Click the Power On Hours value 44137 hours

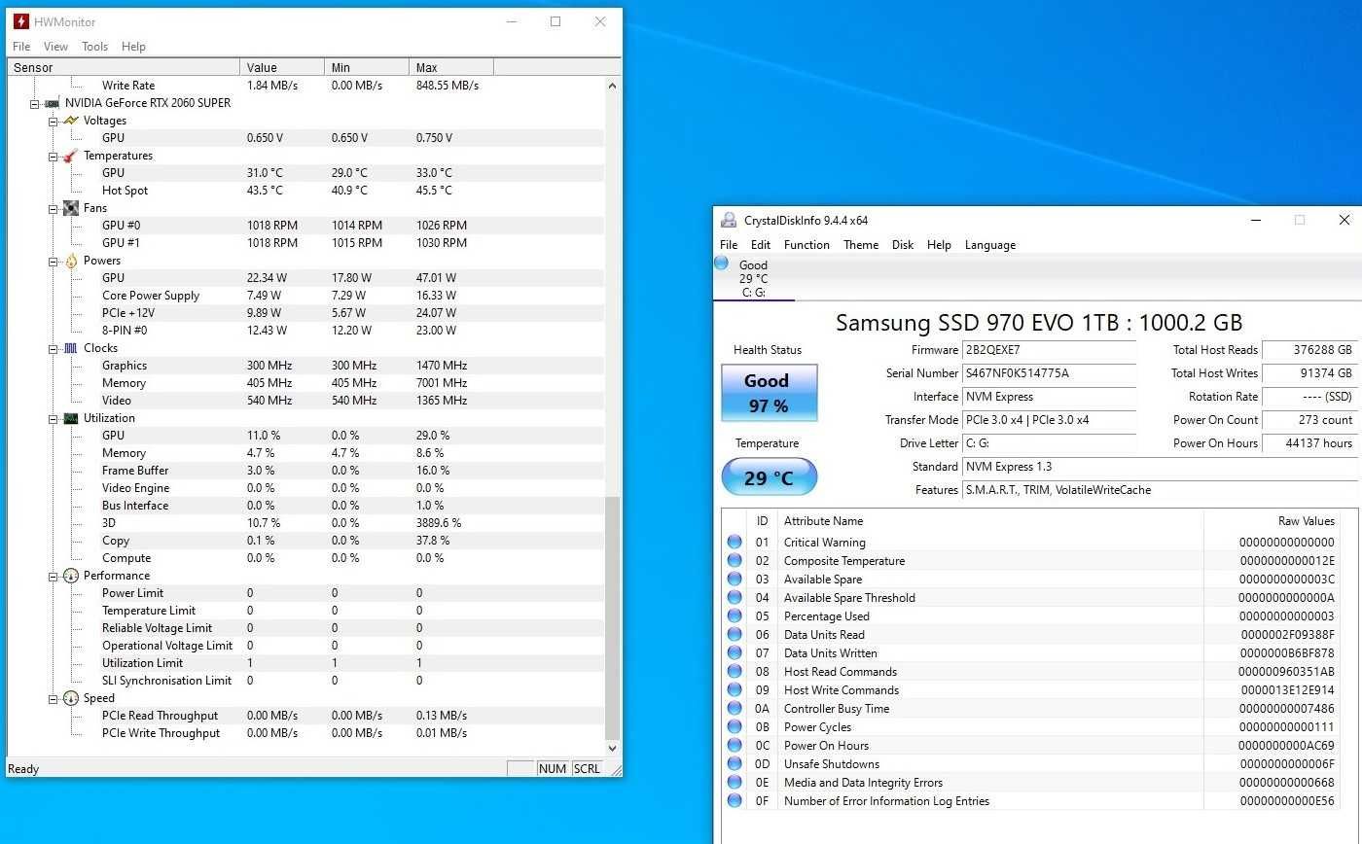click(x=1308, y=443)
